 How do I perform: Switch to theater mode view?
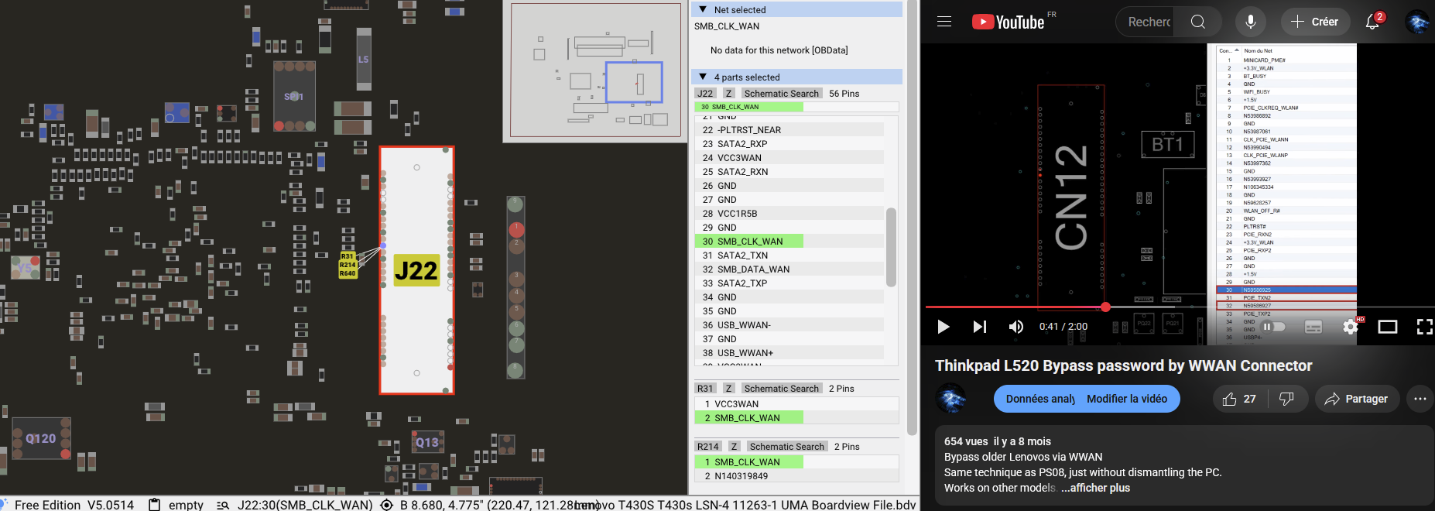[x=1388, y=327]
